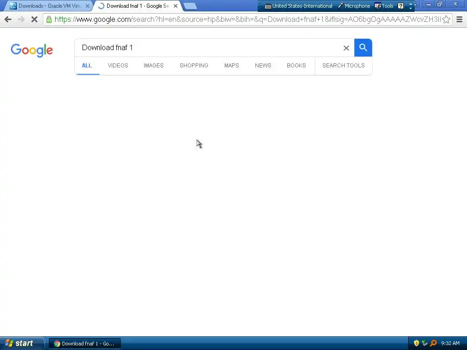Click inside the Download fnaf 1 search field

pos(208,47)
